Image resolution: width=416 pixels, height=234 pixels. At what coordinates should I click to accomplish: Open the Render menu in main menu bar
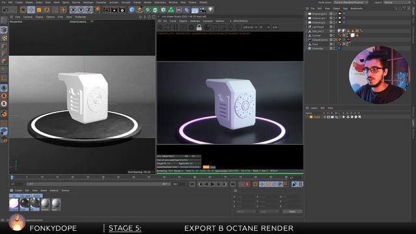coord(148,3)
